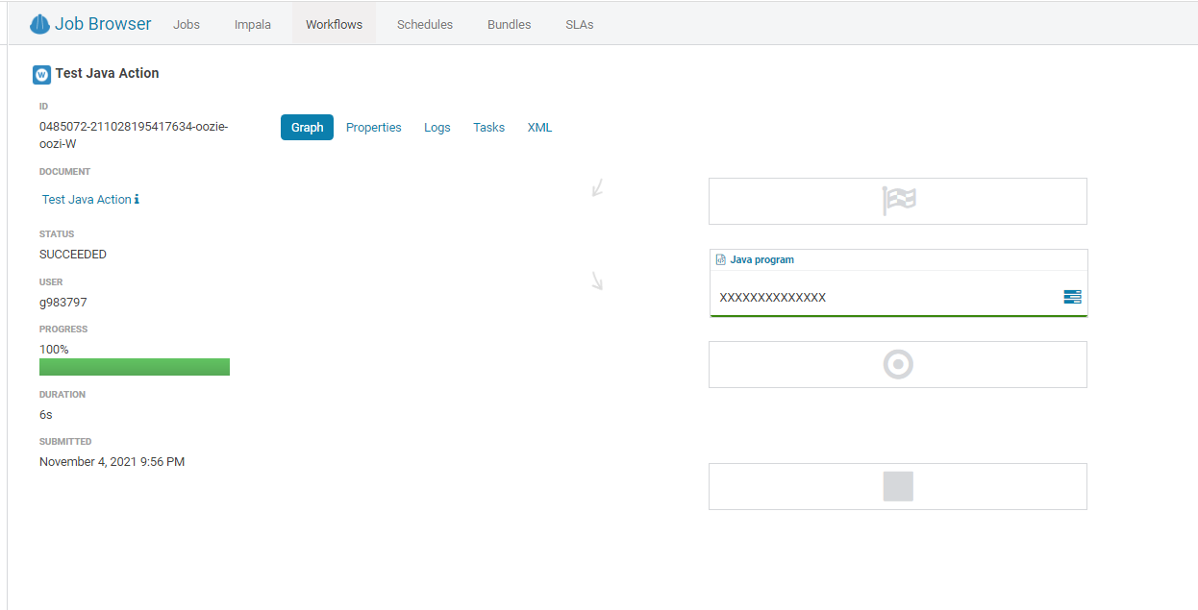1198x610 pixels.
Task: Switch to the XML tab
Action: pos(539,127)
